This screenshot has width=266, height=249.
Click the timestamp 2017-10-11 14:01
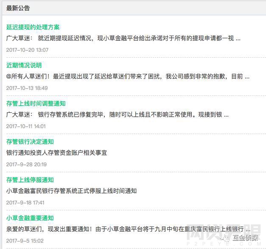(x=26, y=126)
